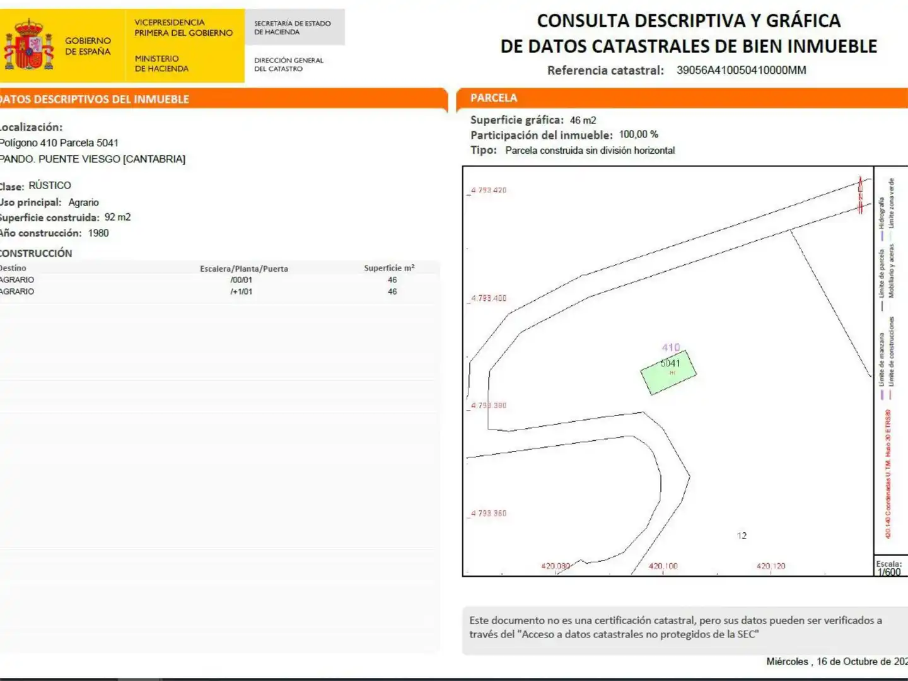Click 'Polígono 410 Parcela 5041' text
The height and width of the screenshot is (681, 908).
click(x=59, y=143)
